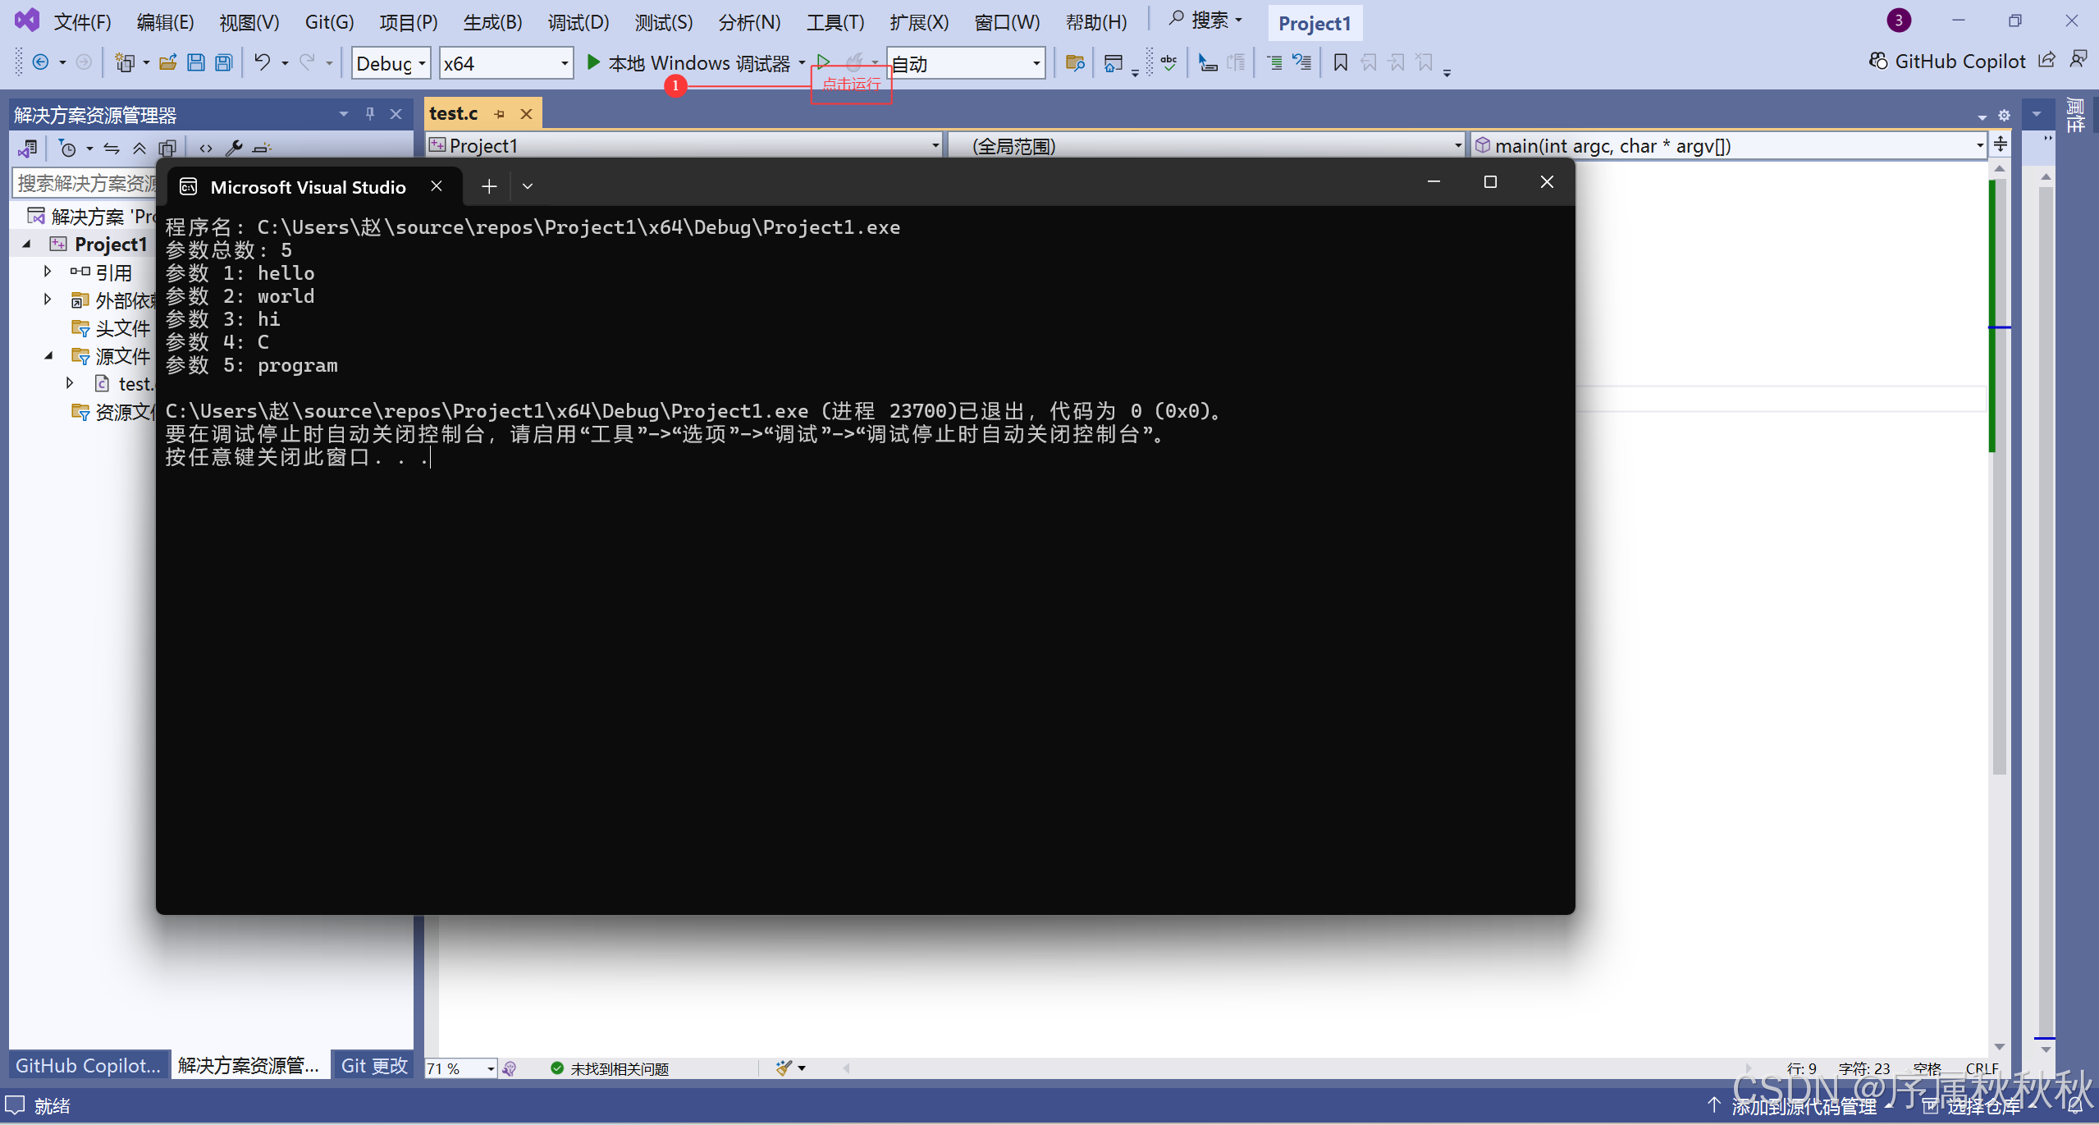This screenshot has width=2099, height=1125.
Task: Click the Find in Files icon
Action: click(x=1074, y=62)
